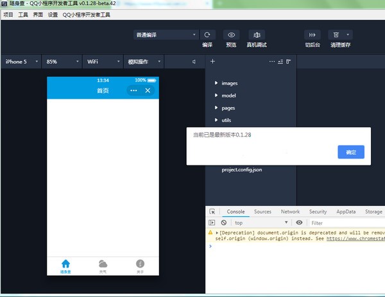
Task: Open the 普通编译 compile mode dropdown
Action: tap(166, 35)
